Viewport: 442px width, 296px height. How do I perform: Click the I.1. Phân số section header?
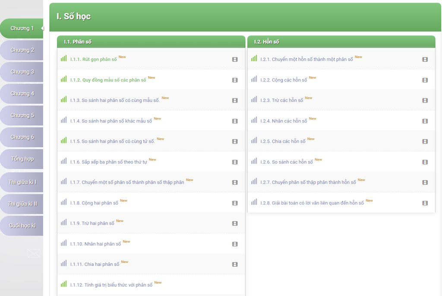(78, 42)
